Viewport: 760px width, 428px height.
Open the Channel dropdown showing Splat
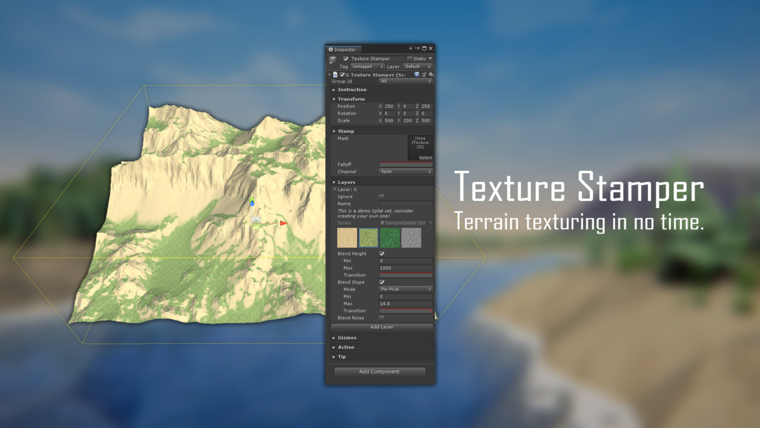coord(405,171)
